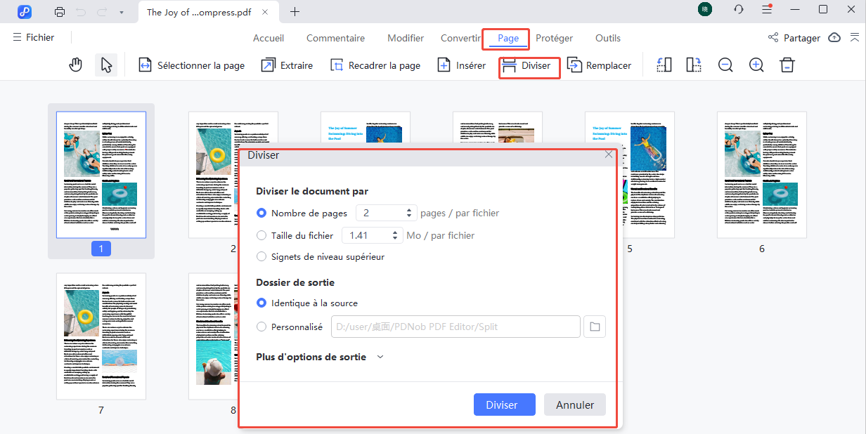
Task: Open the quick access toolbar dropdown arrow
Action: (x=121, y=12)
